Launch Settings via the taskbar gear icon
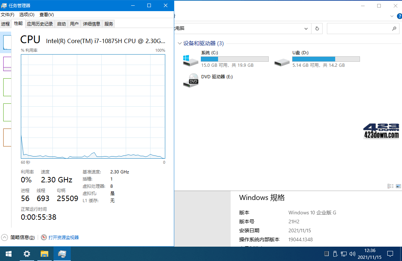 coord(26,254)
